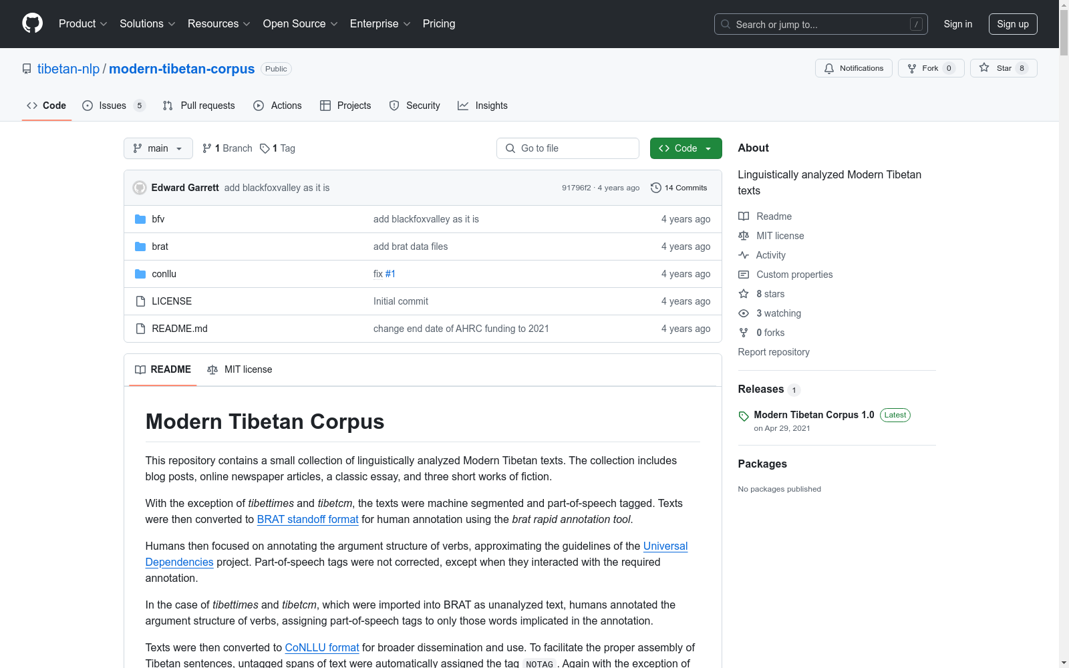This screenshot has height=668, width=1069.
Task: Open the Resources dropdown
Action: click(218, 23)
